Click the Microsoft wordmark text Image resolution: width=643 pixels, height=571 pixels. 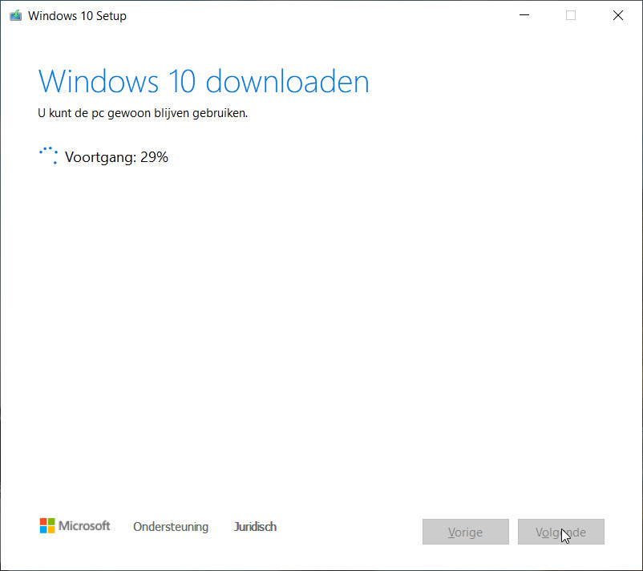(87, 526)
